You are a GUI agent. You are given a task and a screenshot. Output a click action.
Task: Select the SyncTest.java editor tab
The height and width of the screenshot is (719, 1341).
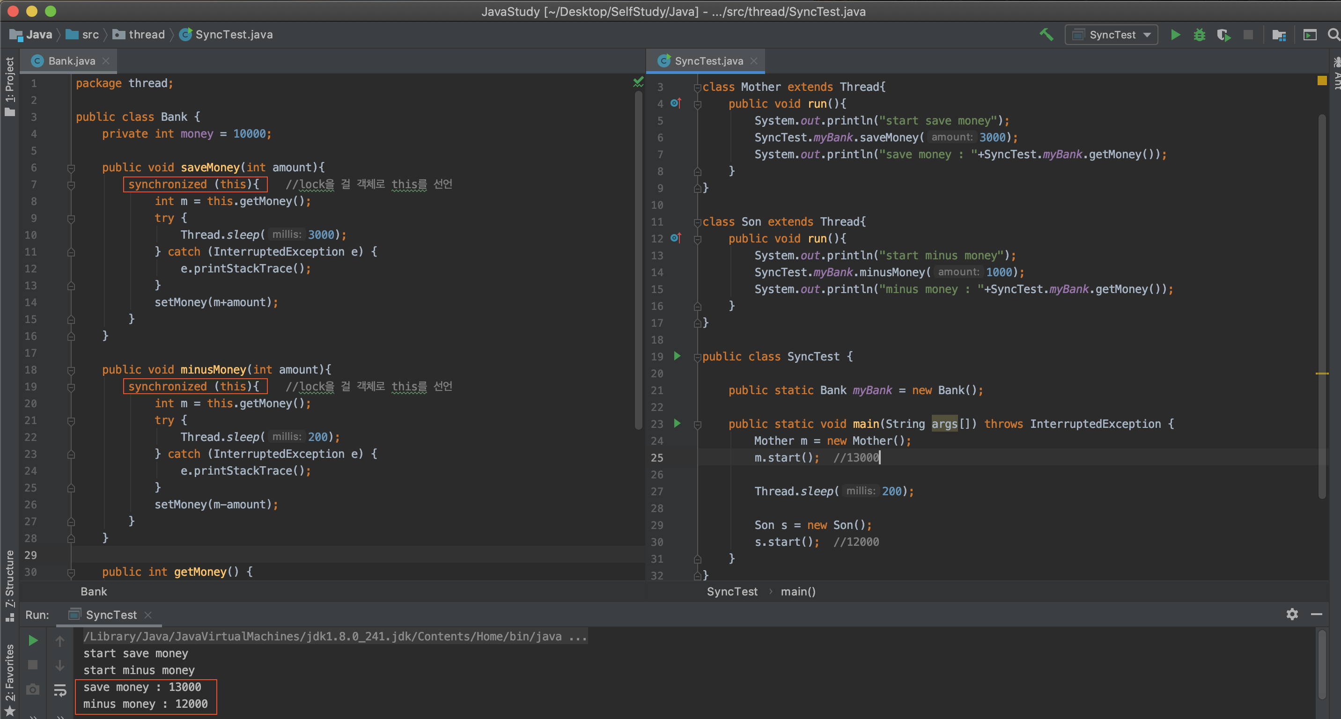(x=708, y=61)
